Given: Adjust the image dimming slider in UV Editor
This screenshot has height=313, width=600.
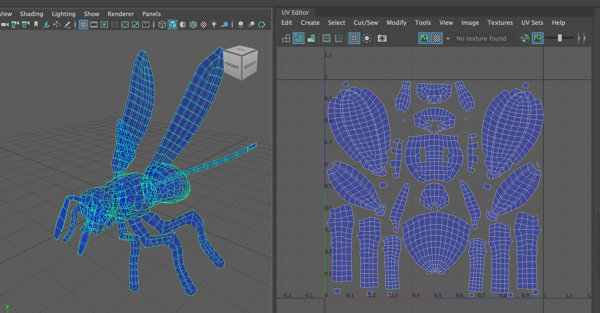Looking at the screenshot, I should pos(560,38).
